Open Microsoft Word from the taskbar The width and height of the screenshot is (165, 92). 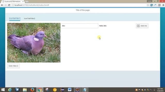click(x=70, y=90)
